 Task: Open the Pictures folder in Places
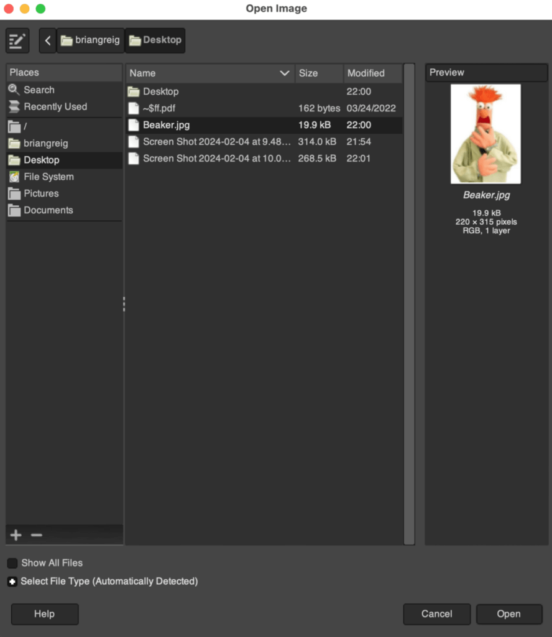[41, 193]
